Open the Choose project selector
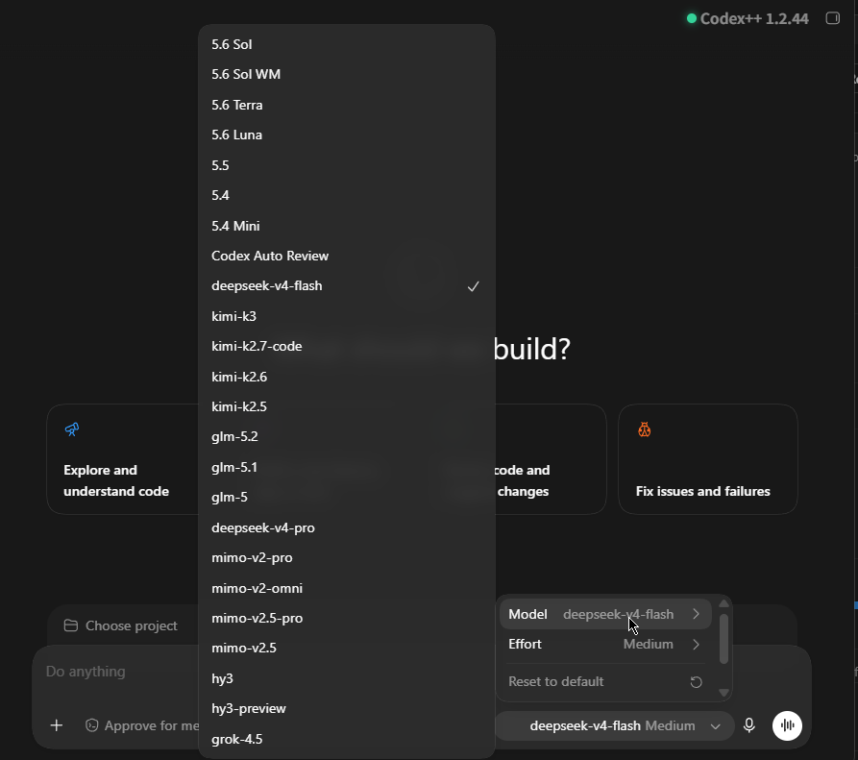The image size is (858, 760). click(x=121, y=625)
